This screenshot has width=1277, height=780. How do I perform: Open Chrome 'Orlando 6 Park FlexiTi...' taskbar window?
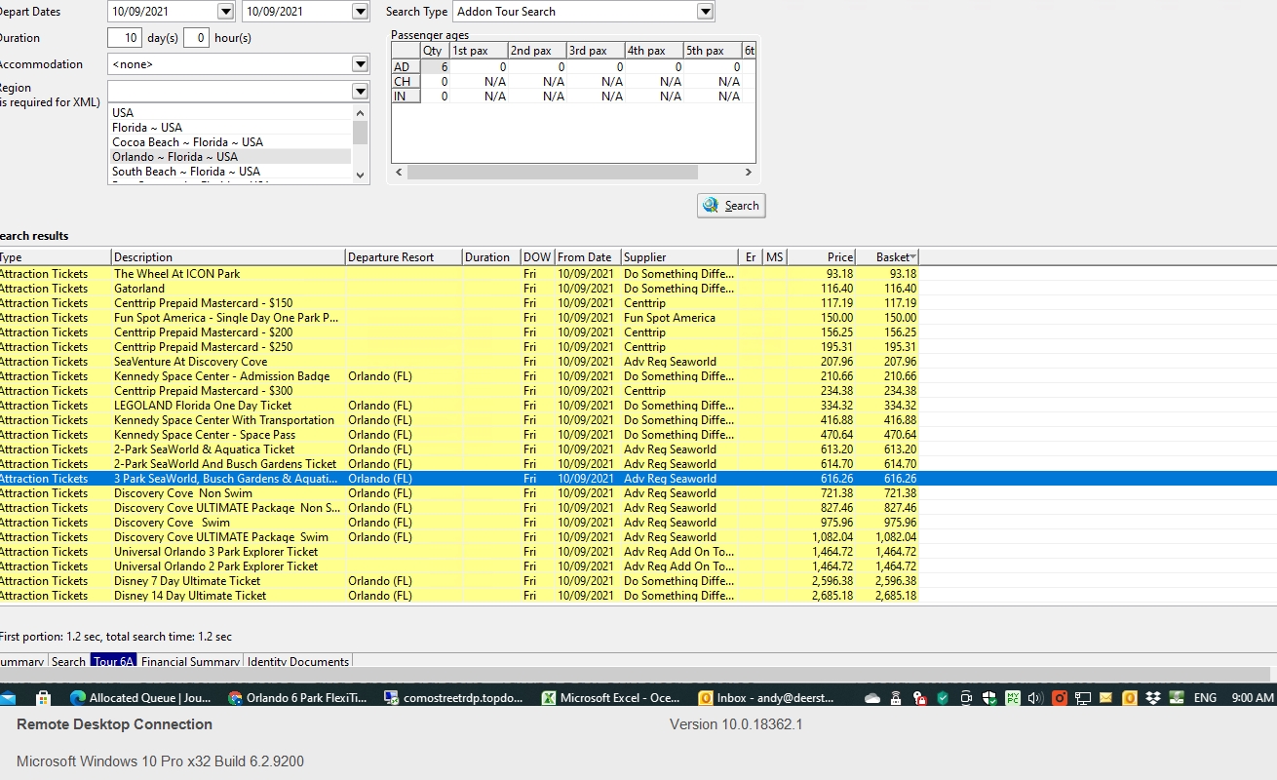pos(298,698)
